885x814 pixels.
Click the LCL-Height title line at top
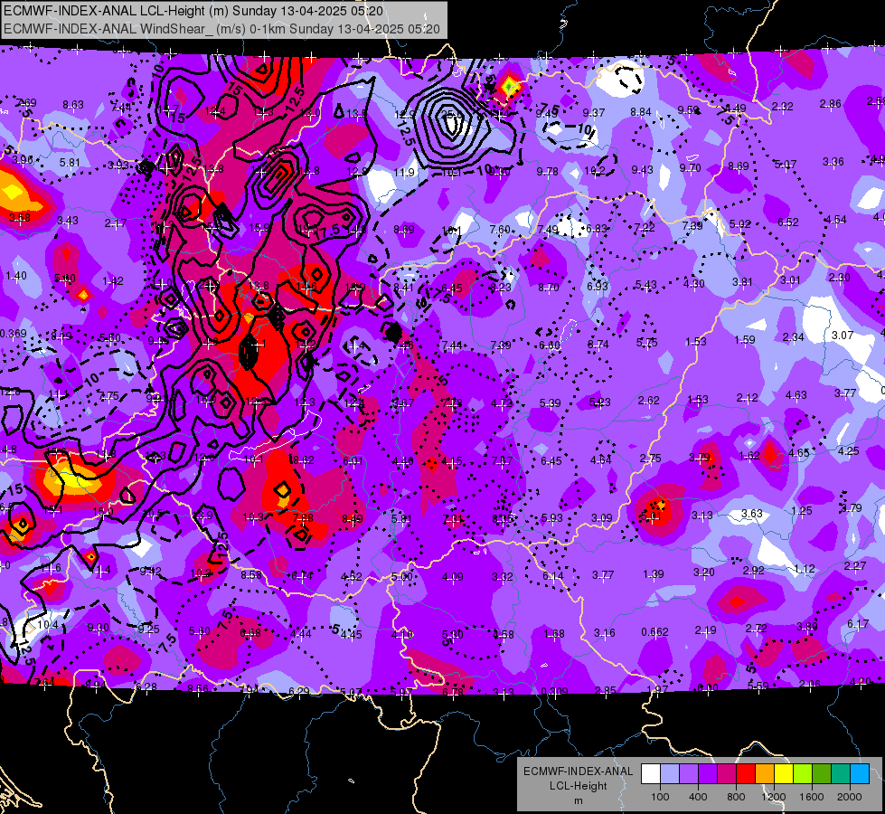[x=193, y=11]
